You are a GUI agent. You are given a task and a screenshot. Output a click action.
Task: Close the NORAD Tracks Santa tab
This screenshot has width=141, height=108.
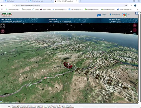tap(77, 1)
